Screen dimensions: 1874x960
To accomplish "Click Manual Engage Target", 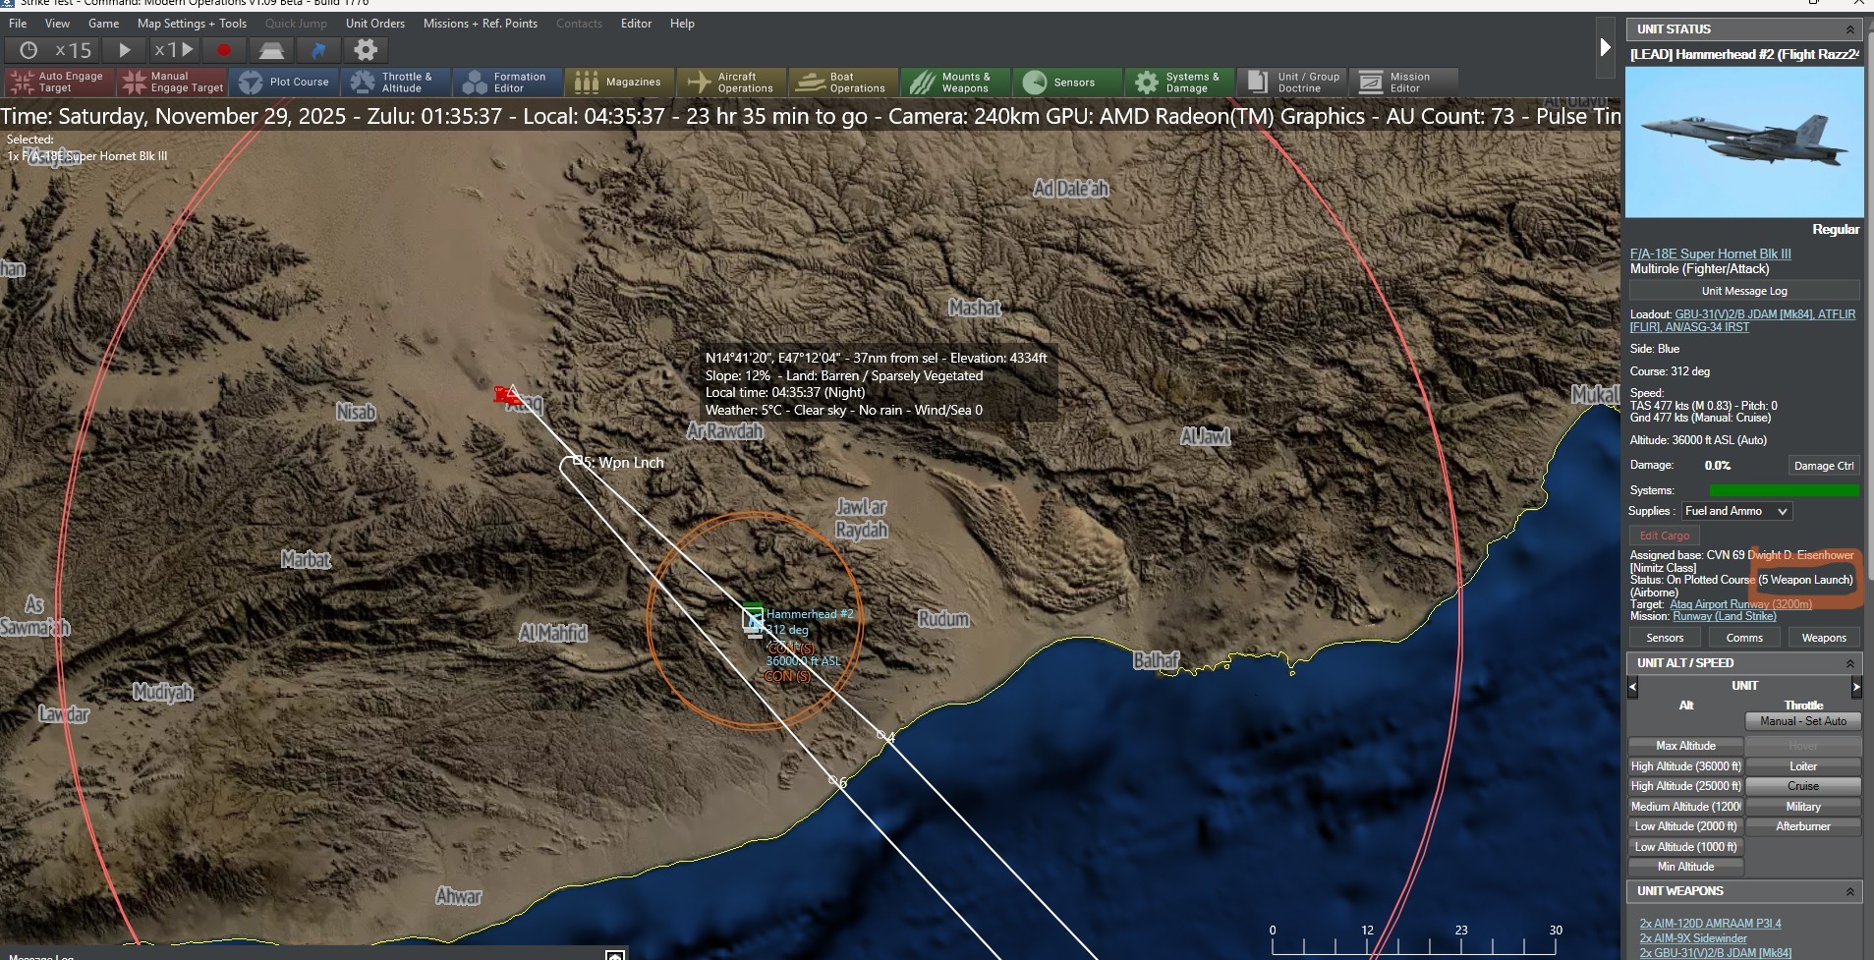I will (x=172, y=83).
